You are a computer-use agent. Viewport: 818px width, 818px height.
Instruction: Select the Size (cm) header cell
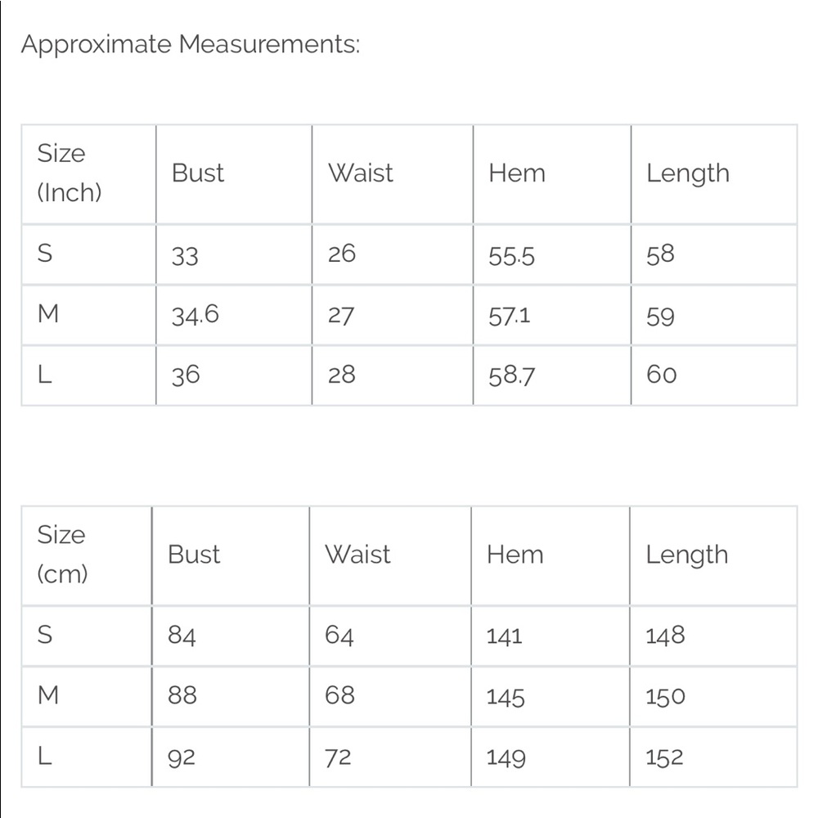(61, 554)
